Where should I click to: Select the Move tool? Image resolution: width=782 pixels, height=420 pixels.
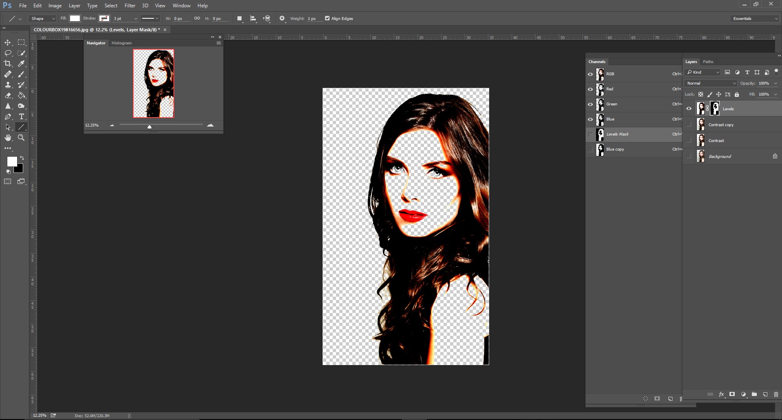[8, 43]
